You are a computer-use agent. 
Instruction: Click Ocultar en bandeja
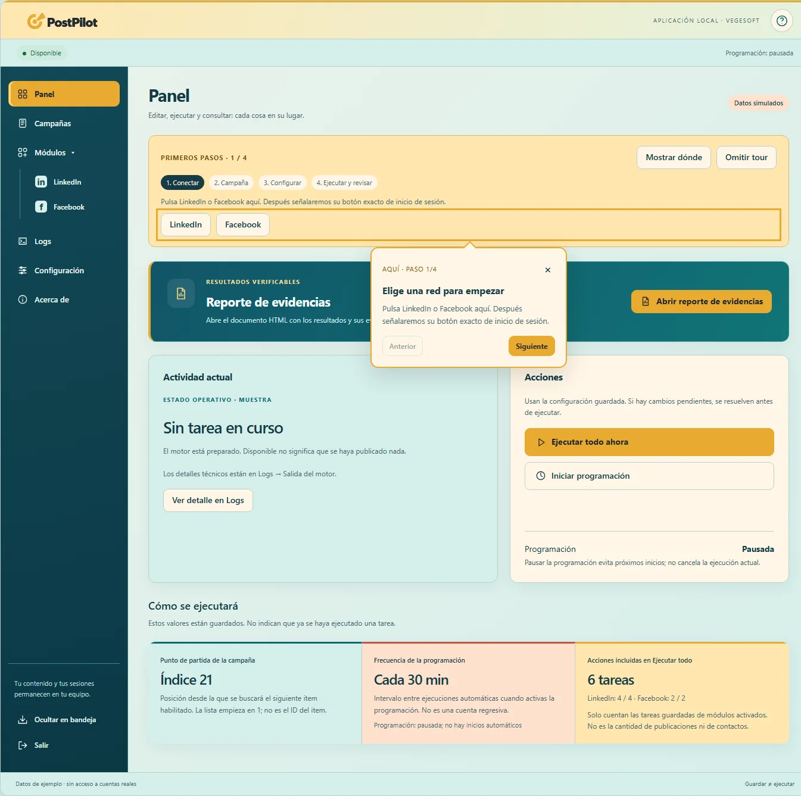click(x=64, y=720)
